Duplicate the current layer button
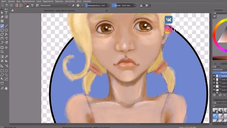227x128 pixels. (220, 95)
